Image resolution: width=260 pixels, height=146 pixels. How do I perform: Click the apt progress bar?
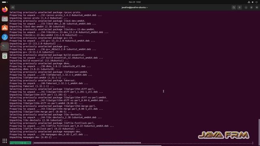pyautogui.click(x=143, y=143)
